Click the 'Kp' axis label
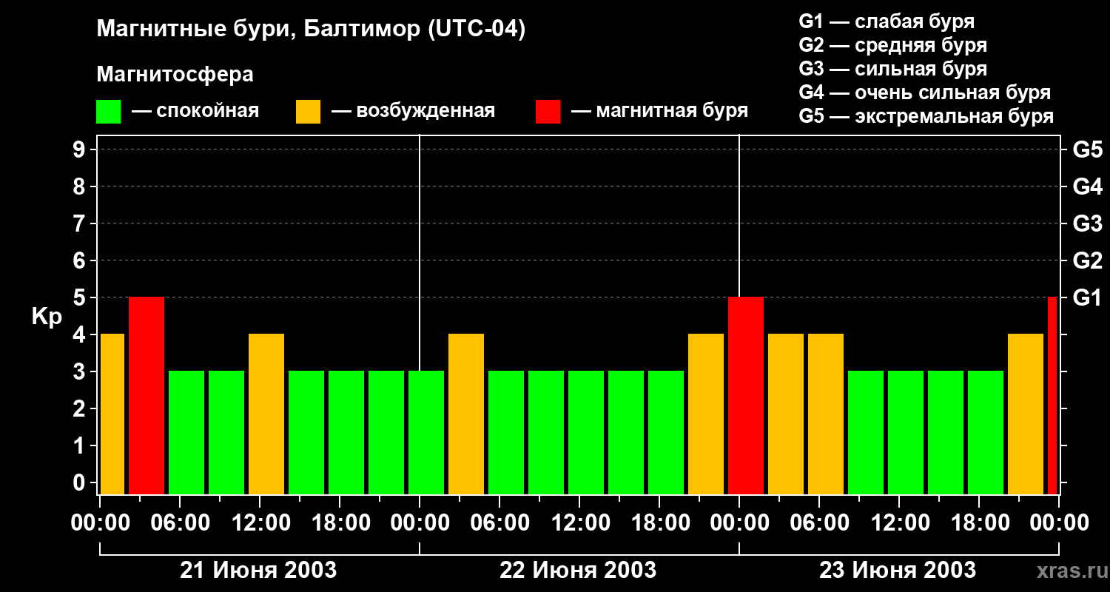The image size is (1110, 592). point(47,317)
